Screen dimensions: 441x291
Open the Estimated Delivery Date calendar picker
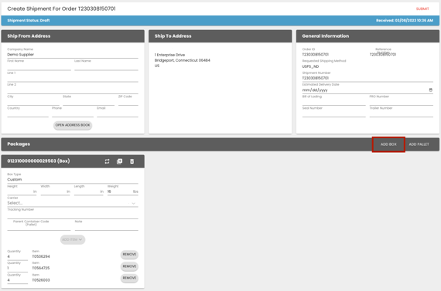[x=431, y=90]
